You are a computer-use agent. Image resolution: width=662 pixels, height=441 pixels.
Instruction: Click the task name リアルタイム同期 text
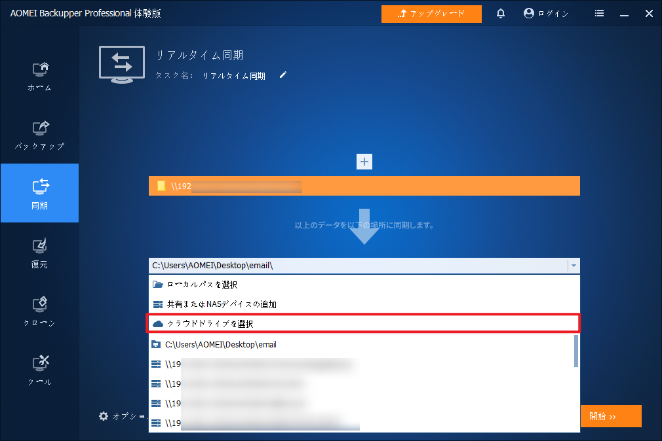(234, 76)
